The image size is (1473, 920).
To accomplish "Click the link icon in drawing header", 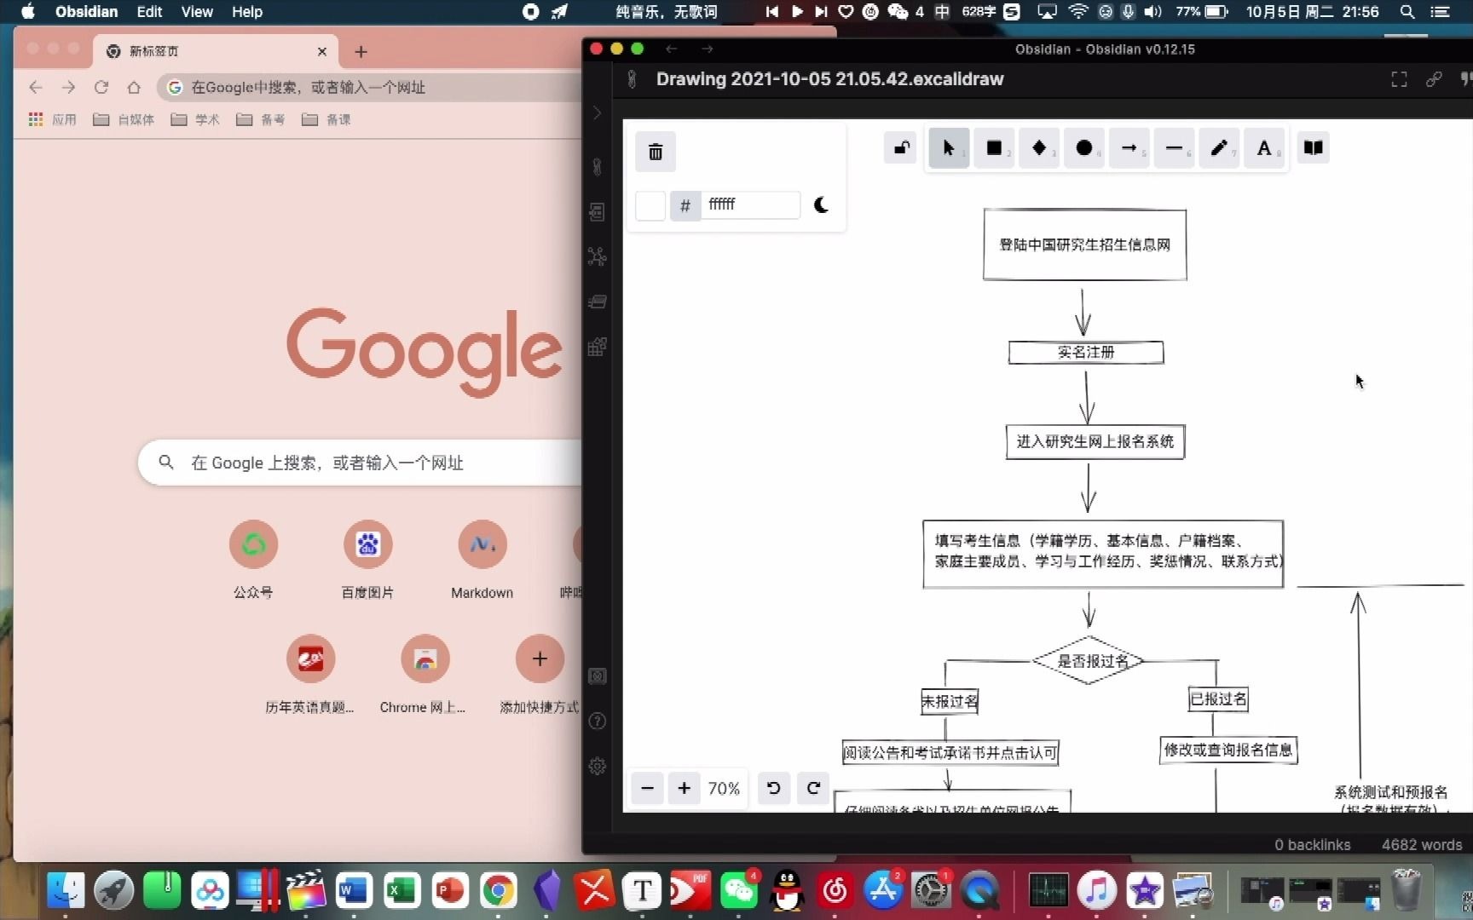I will coord(1434,79).
